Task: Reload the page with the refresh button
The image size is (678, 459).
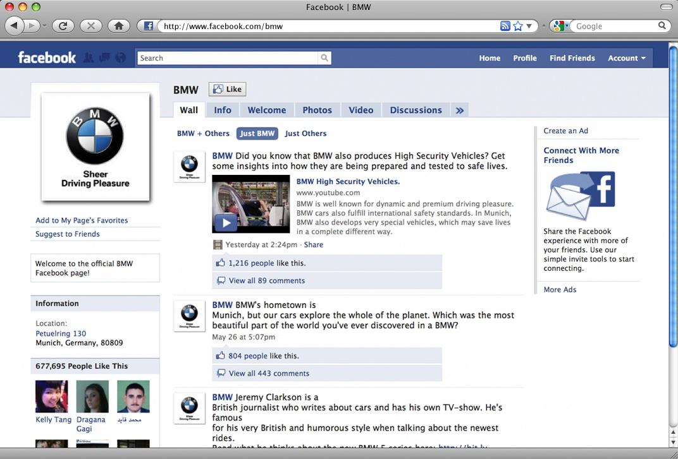Action: pyautogui.click(x=63, y=26)
